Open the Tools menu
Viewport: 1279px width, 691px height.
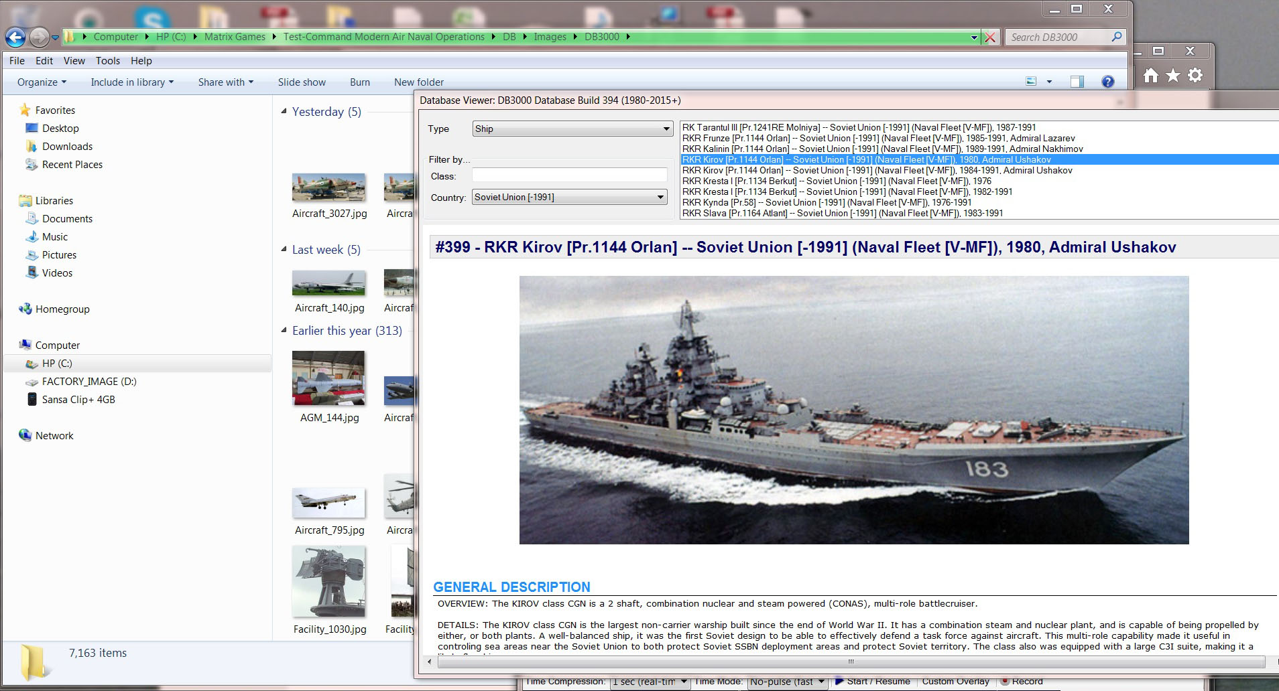[x=108, y=60]
